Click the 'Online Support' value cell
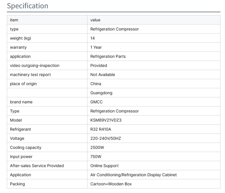This screenshot has width=225, height=193. pyautogui.click(x=104, y=166)
